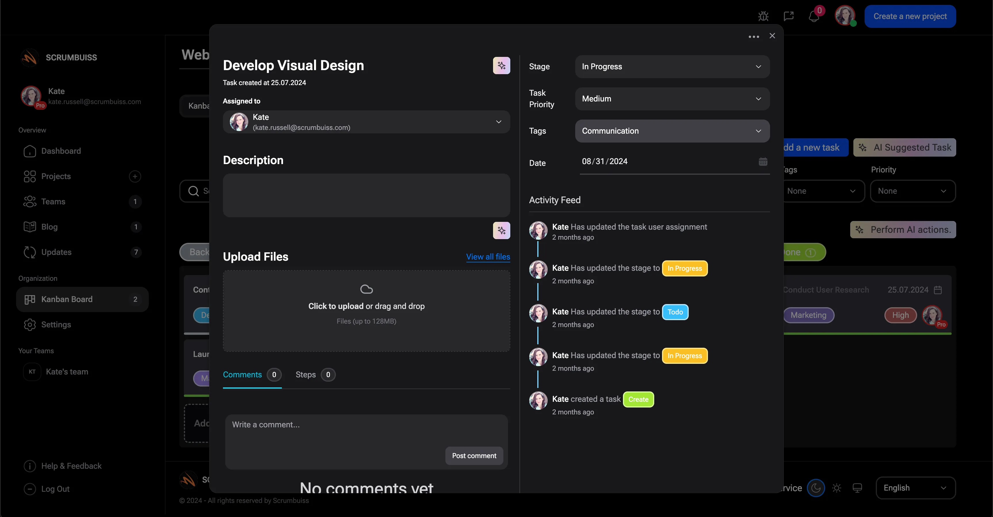Click the feedback chat icon in header
This screenshot has height=517, width=993.
pos(789,16)
